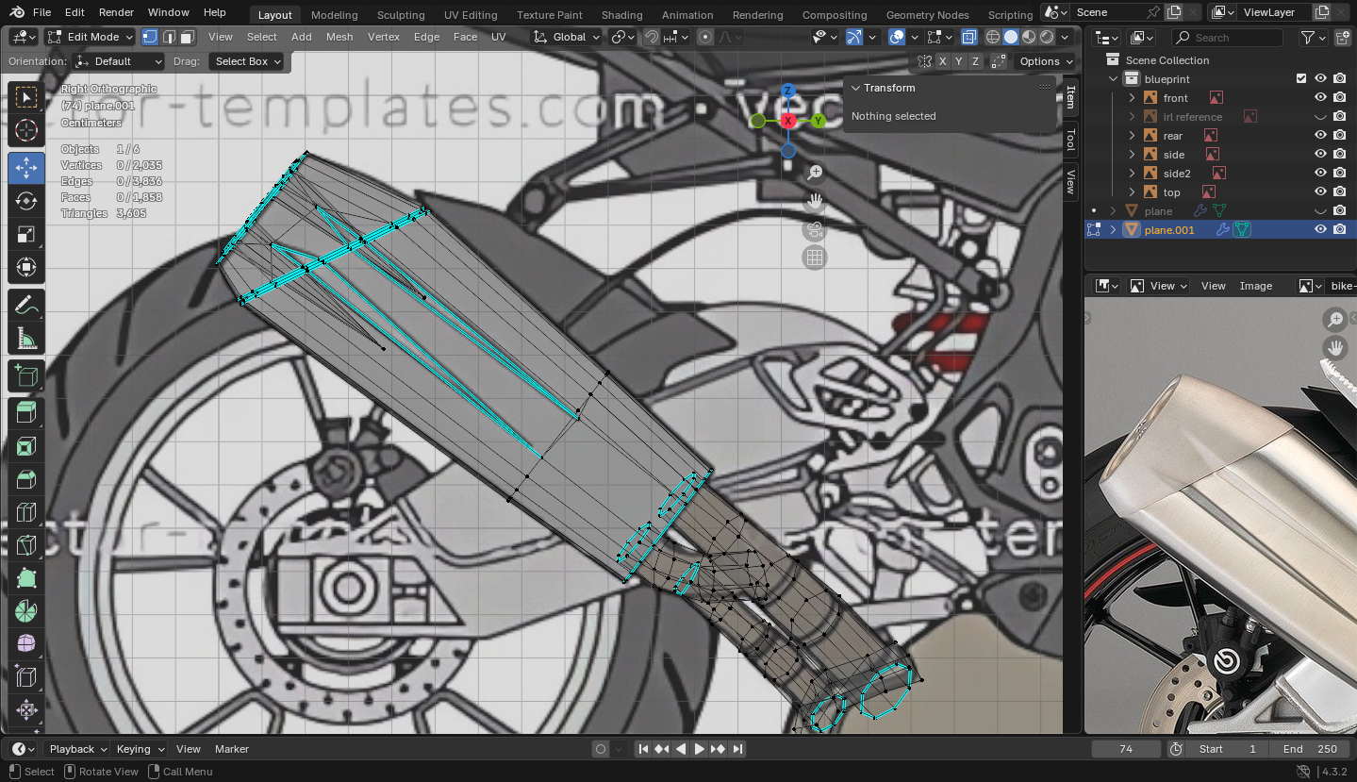Open the Mesh menu
Viewport: 1357px width, 782px height.
(x=339, y=37)
